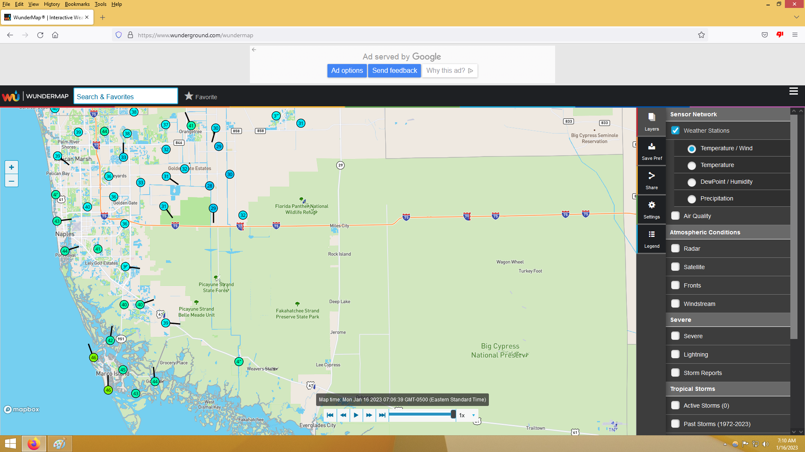Reload the page in browser
805x452 pixels.
40,35
